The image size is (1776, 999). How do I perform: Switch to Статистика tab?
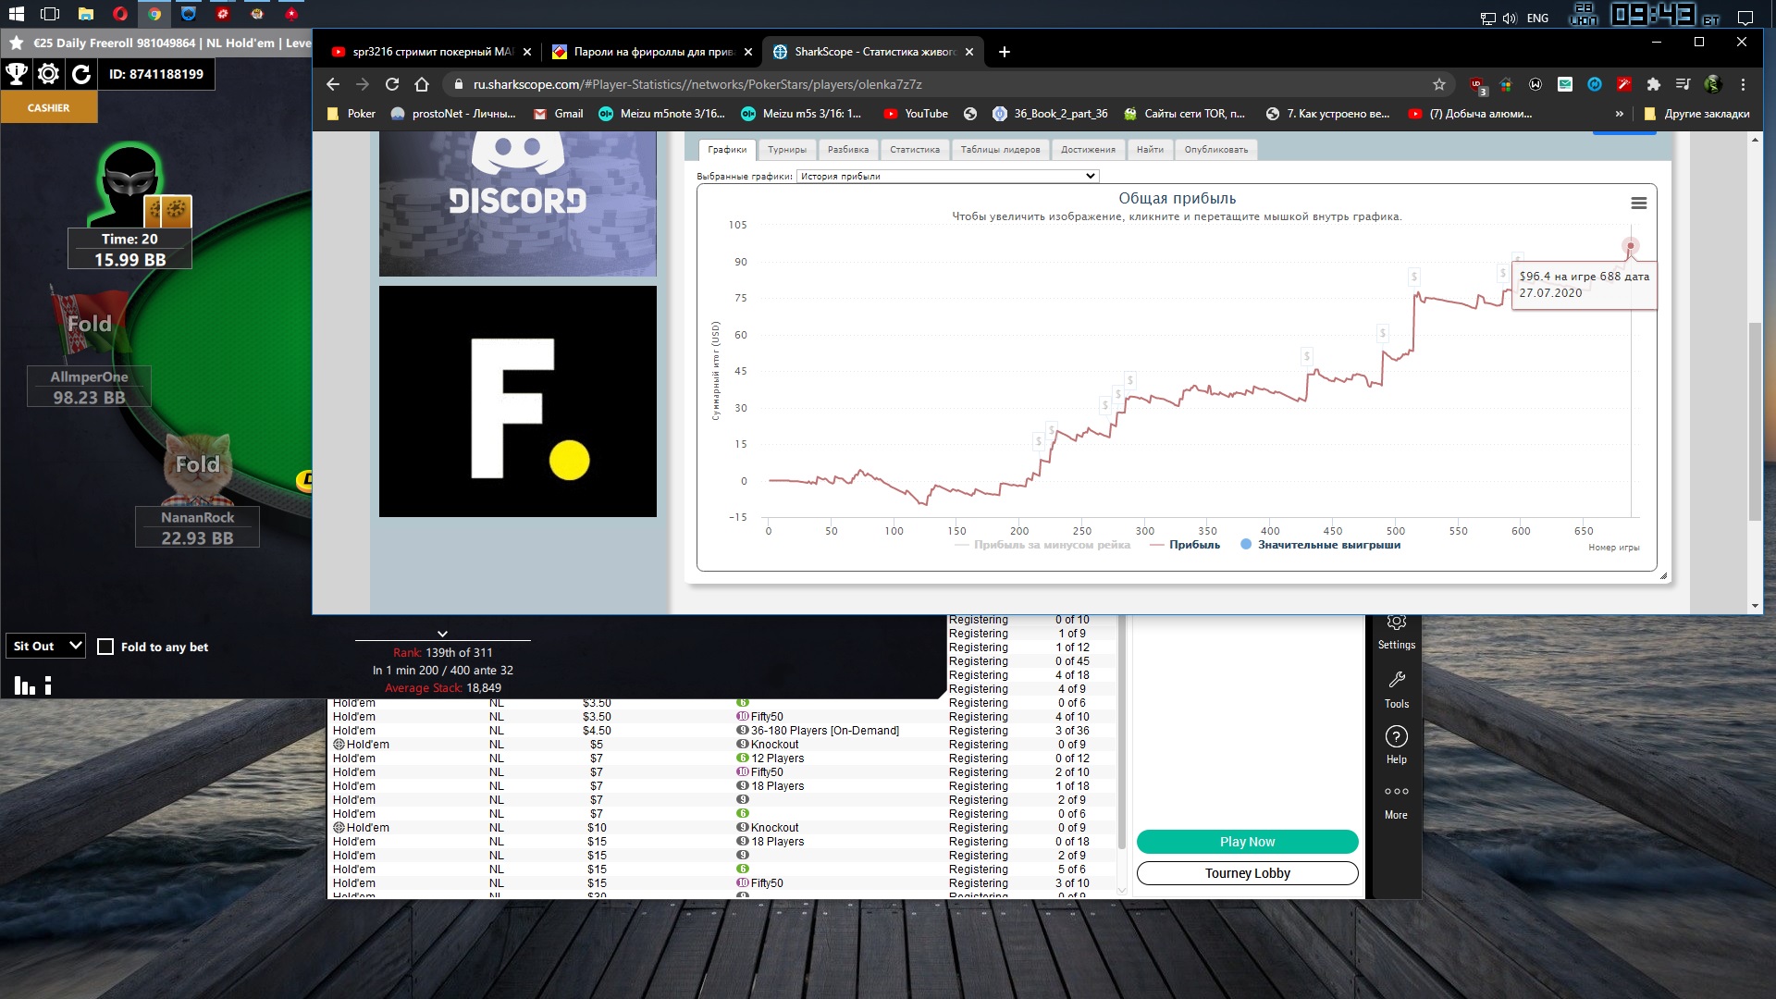914,150
